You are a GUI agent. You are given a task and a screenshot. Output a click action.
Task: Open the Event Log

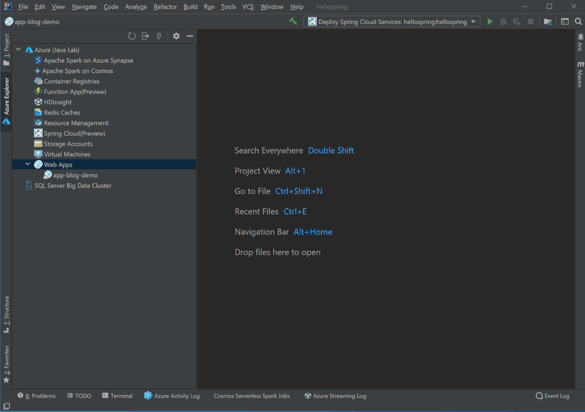[553, 396]
